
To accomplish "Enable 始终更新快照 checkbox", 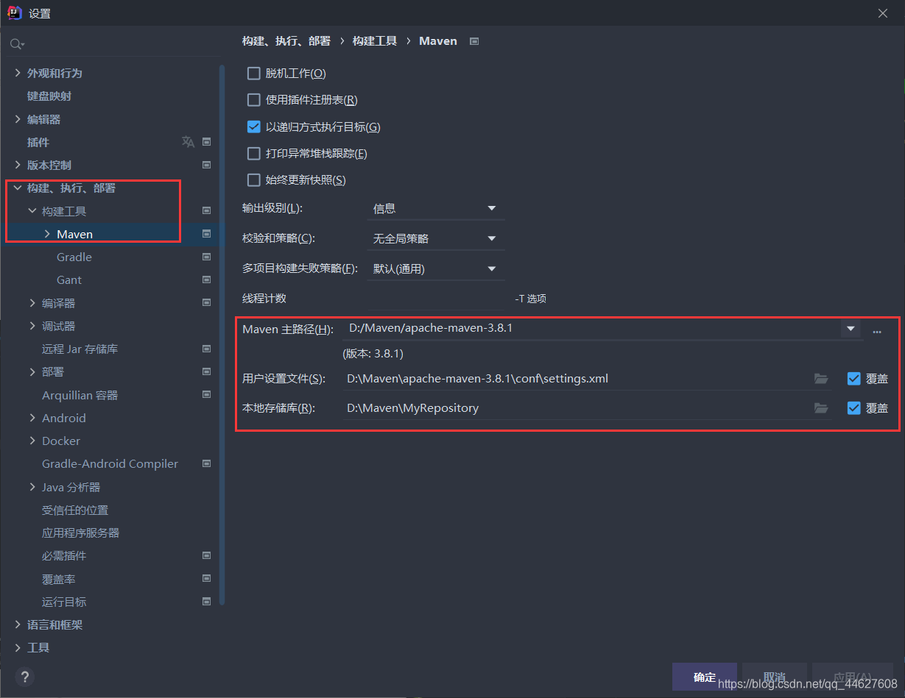I will (254, 180).
